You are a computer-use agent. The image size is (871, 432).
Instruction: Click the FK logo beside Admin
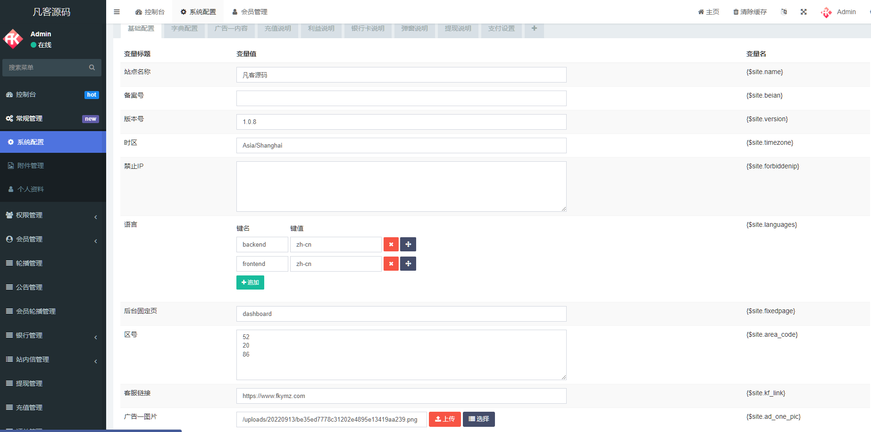click(x=826, y=12)
